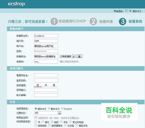
Task: Toggle the 化妆品 checkbox
Action: (x=65, y=125)
